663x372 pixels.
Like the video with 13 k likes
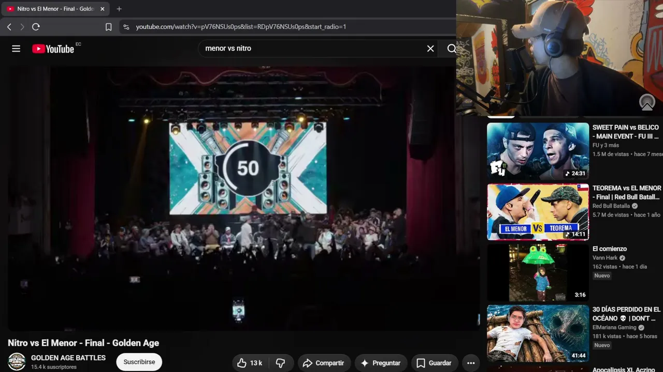click(250, 363)
